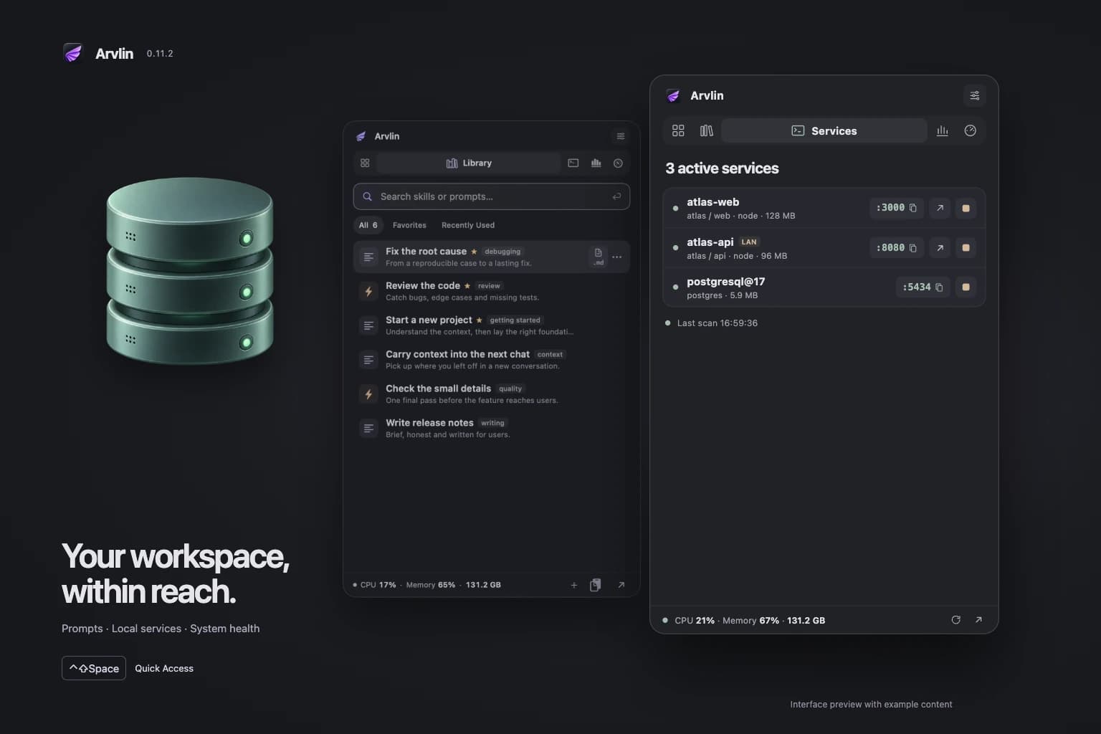Open the Library books icon in Services window

[707, 130]
